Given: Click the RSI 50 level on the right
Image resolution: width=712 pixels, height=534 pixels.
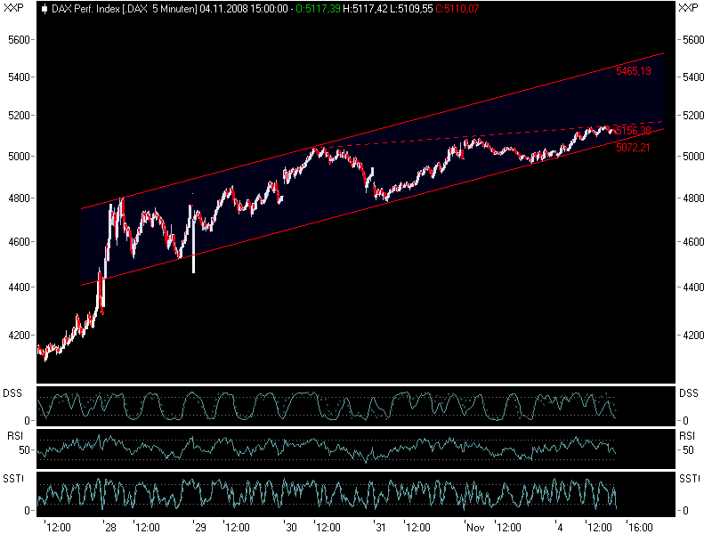Looking at the screenshot, I should 688,450.
